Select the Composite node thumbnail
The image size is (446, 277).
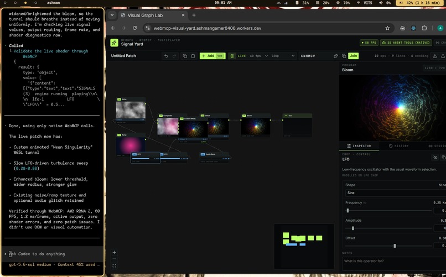tap(168, 127)
